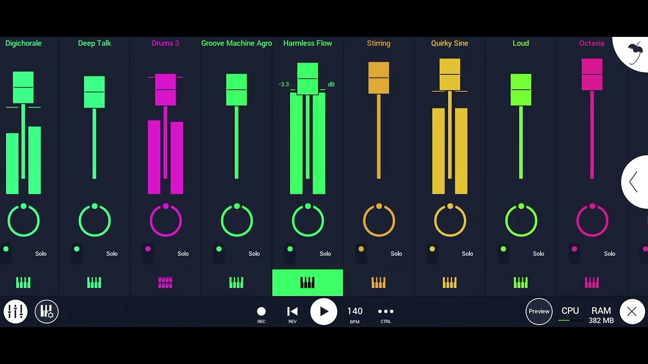Open the CTRL three-dots menu
This screenshot has width=648, height=364.
(x=386, y=311)
